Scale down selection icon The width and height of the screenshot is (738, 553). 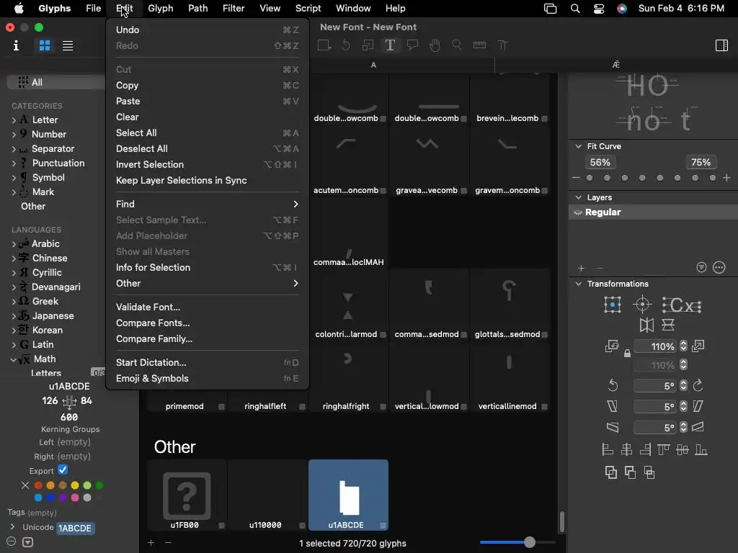point(612,346)
